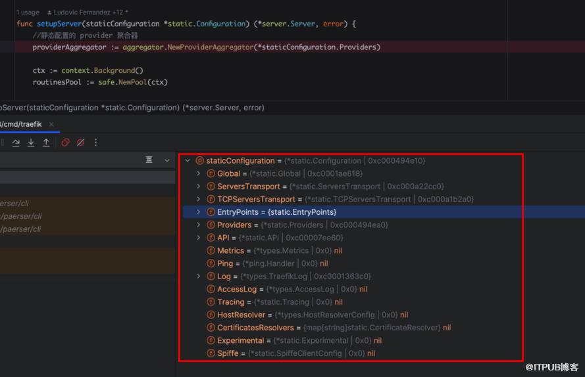The height and width of the screenshot is (377, 585).
Task: Click the field icon beside Log
Action: tap(211, 277)
